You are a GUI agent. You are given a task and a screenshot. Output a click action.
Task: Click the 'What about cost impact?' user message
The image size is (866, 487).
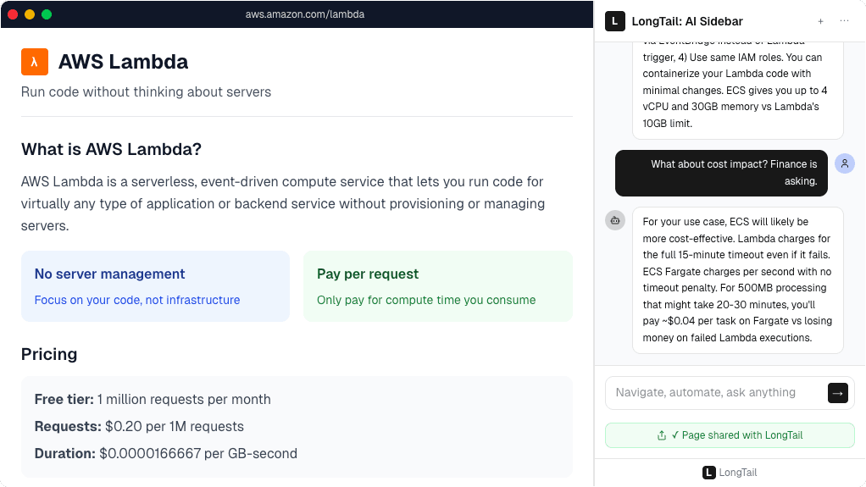(721, 173)
